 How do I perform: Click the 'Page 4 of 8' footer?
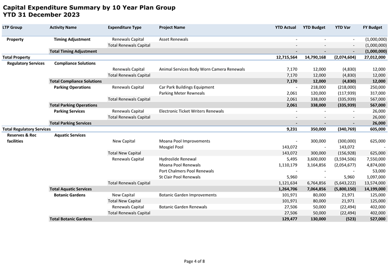194,261
